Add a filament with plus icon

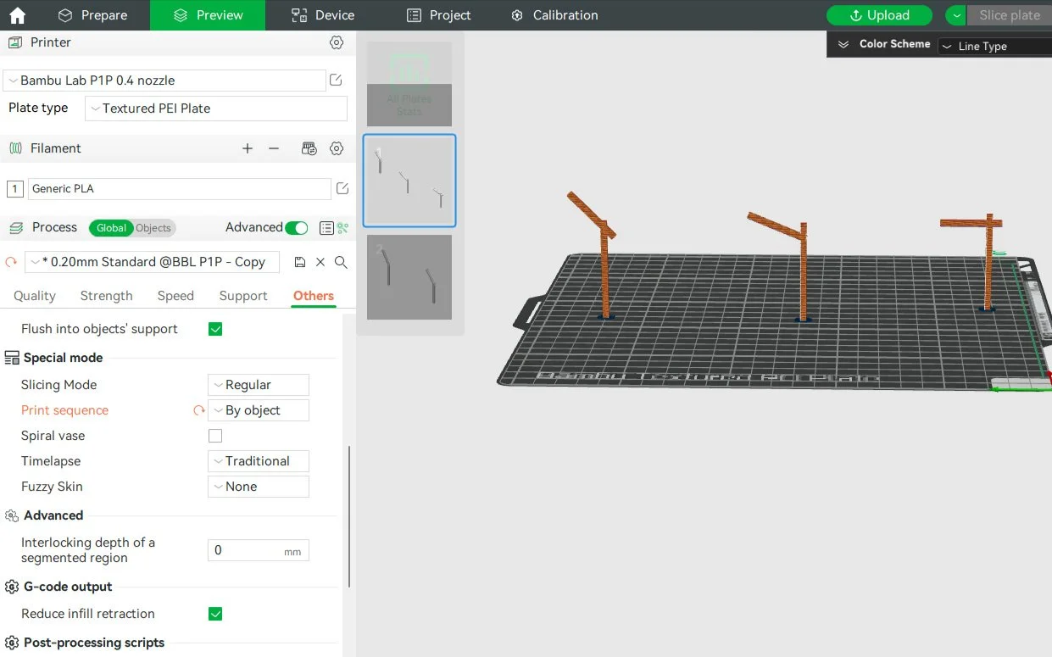[248, 148]
